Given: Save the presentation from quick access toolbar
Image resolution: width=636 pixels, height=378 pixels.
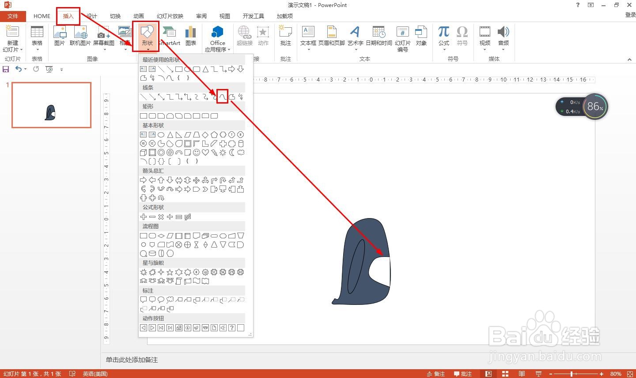Looking at the screenshot, I should (6, 69).
